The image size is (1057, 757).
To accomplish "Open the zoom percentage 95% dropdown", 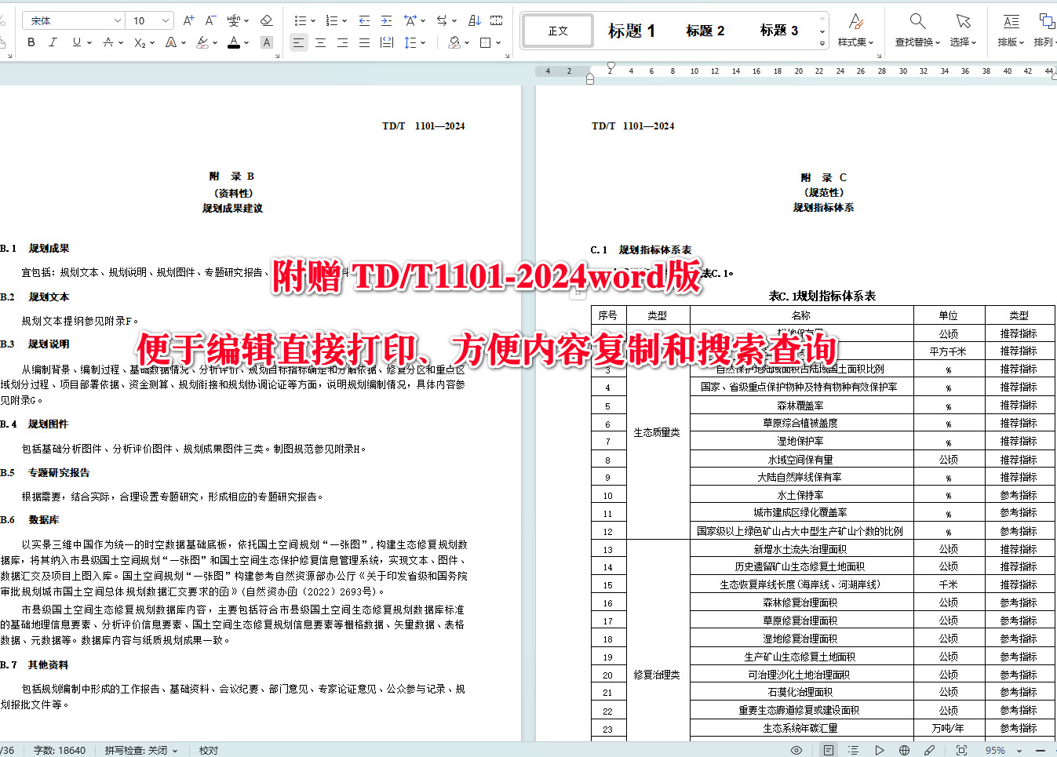I will pyautogui.click(x=1002, y=750).
